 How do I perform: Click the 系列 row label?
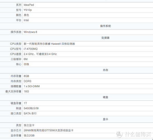tap(18, 5)
